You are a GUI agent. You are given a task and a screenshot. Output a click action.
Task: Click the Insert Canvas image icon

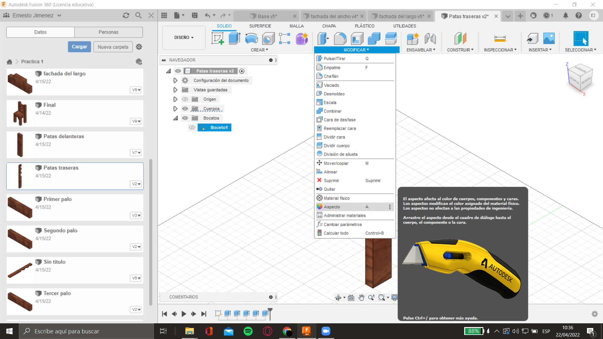click(549, 39)
